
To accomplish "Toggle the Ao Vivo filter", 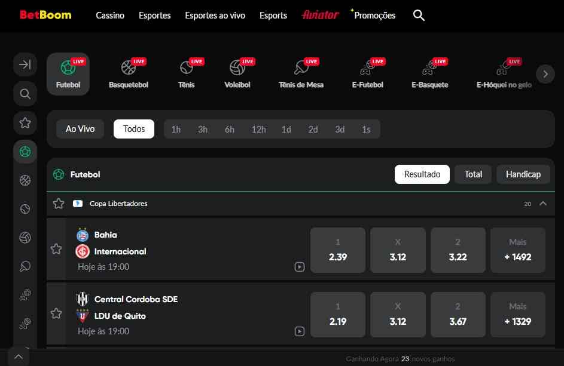I will click(80, 128).
